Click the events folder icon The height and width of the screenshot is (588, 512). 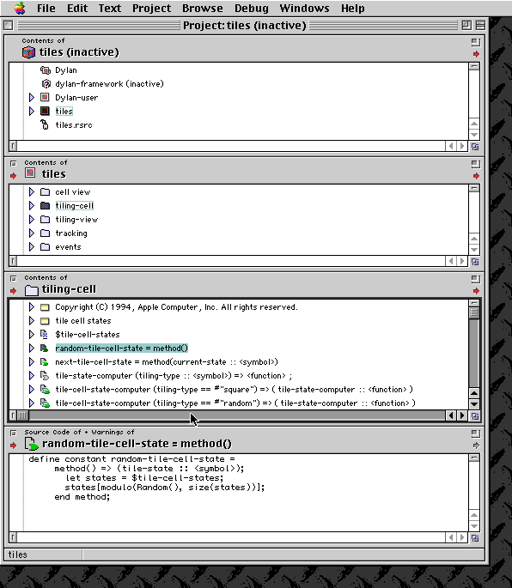(x=45, y=246)
